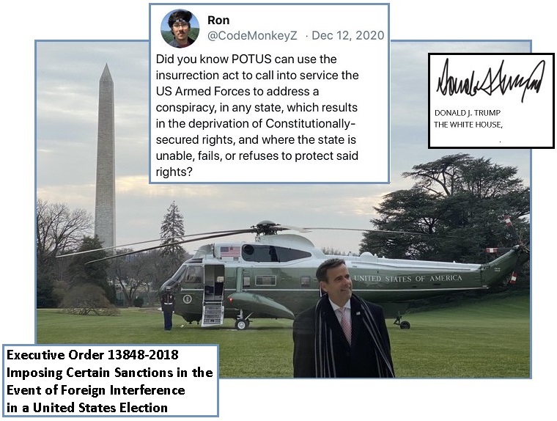Open the Dec 12, 2020 timestamp

click(x=347, y=35)
